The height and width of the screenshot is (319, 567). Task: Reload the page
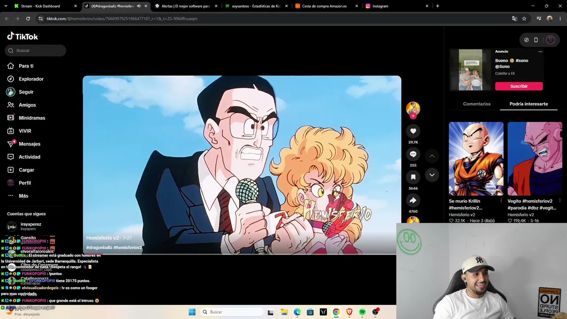coord(28,19)
